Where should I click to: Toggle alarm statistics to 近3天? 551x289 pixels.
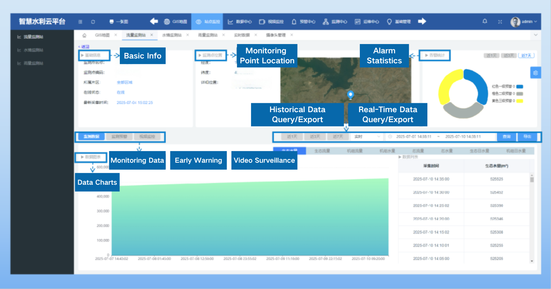(509, 55)
